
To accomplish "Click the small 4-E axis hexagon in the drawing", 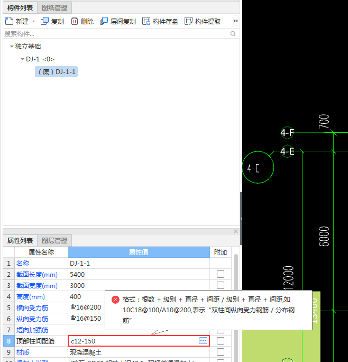I will 287,151.
